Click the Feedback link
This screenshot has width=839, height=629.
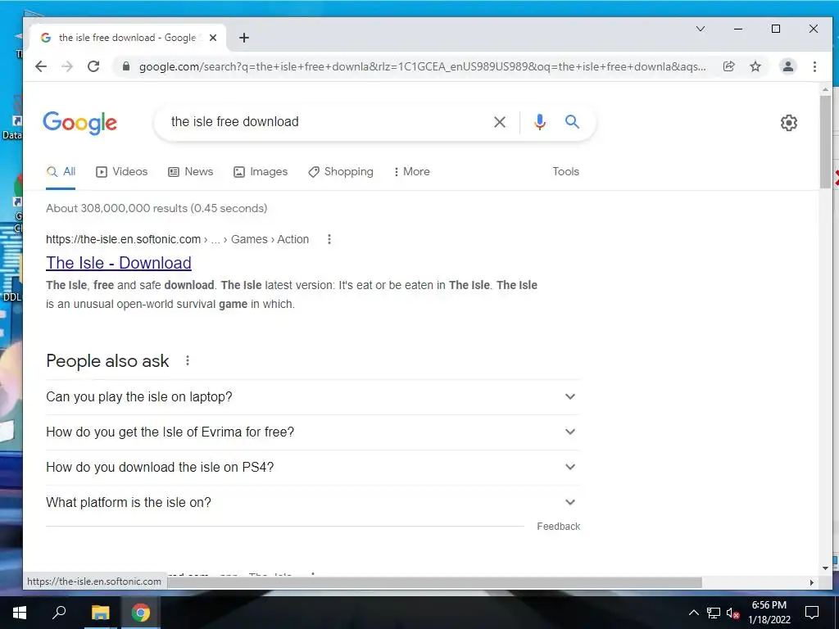(558, 527)
